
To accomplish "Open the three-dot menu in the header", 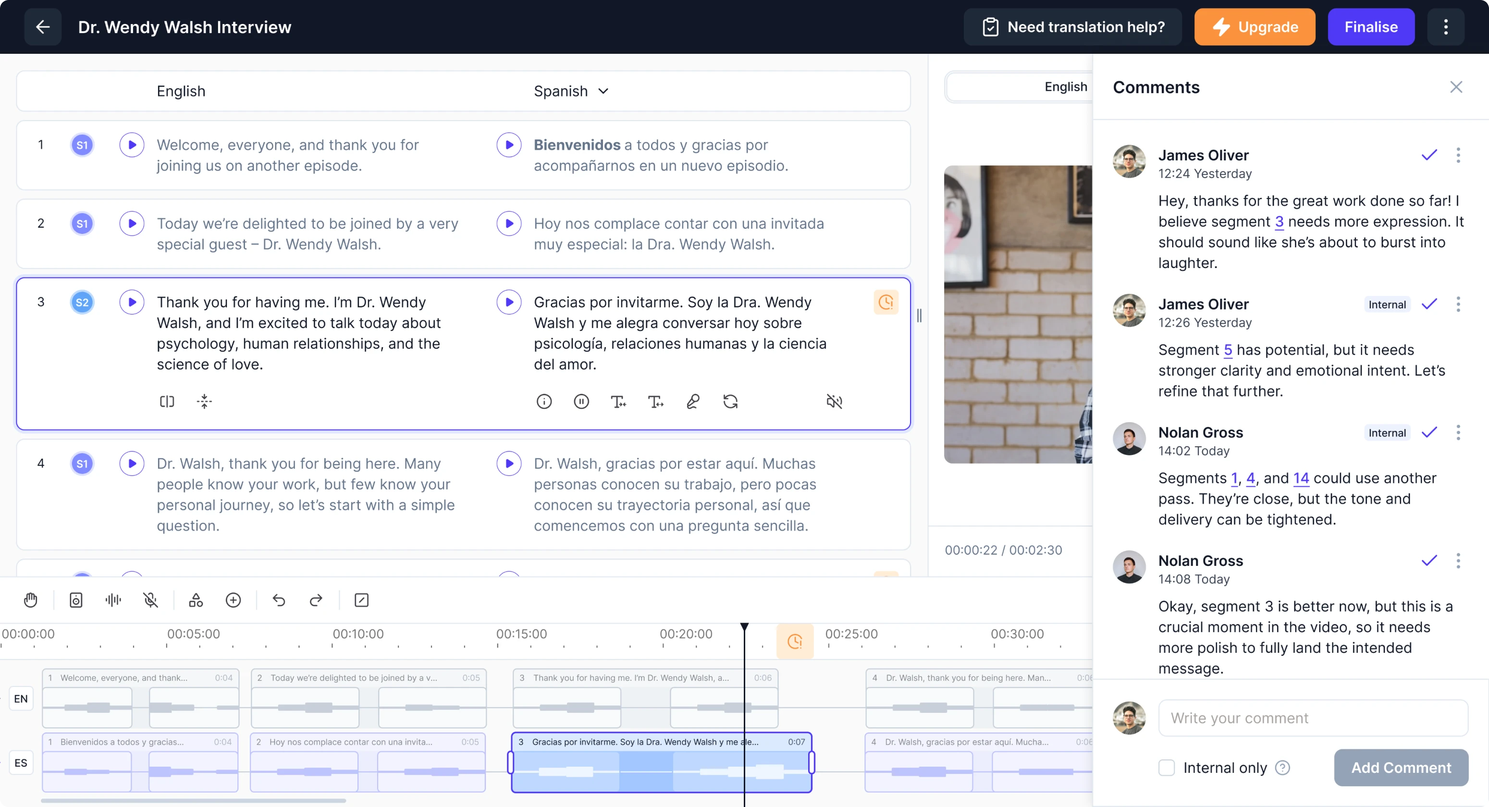I will coord(1446,26).
